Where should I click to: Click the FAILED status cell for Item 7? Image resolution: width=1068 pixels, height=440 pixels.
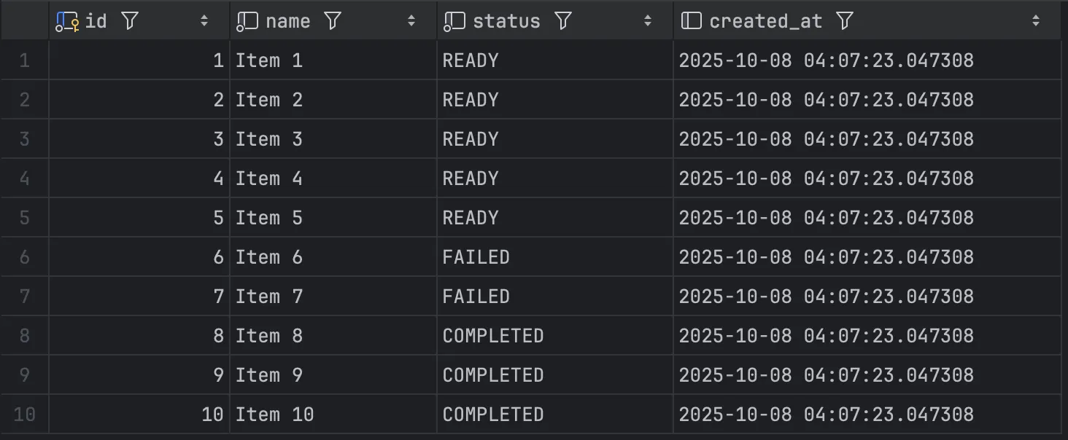point(476,296)
